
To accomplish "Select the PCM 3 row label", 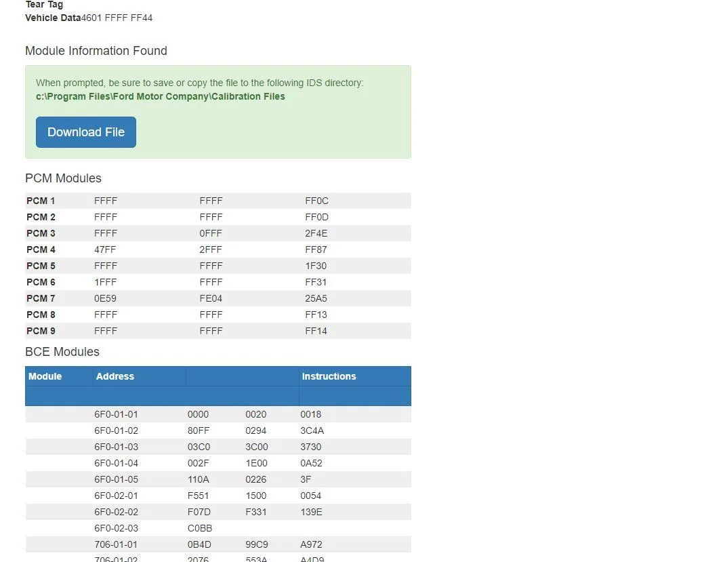I will 41,233.
